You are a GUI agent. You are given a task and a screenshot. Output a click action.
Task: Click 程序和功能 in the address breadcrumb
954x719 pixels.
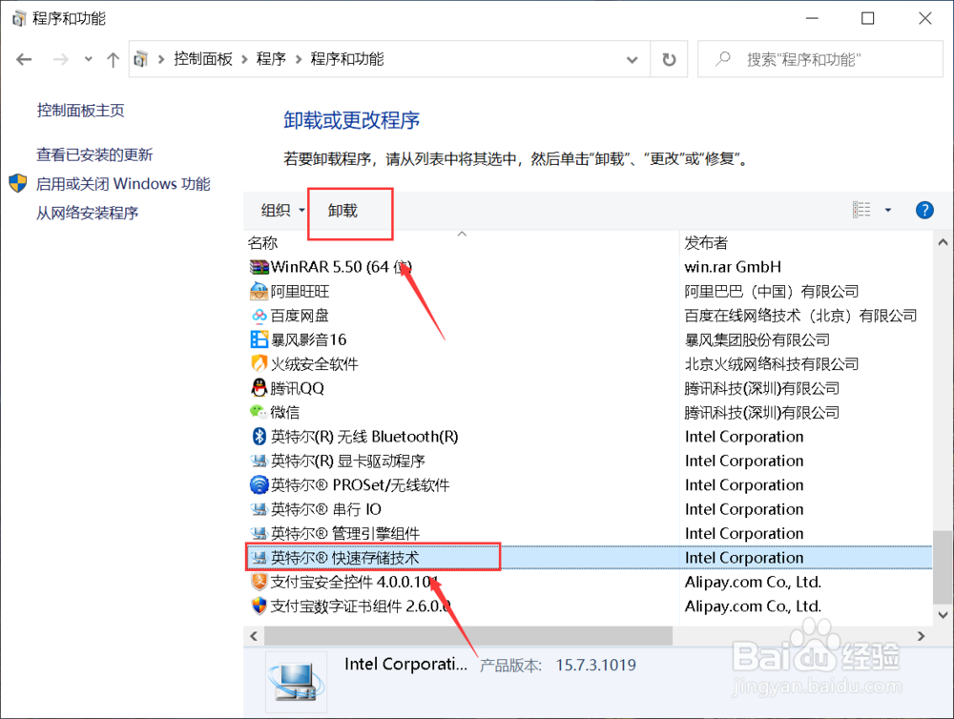(347, 59)
